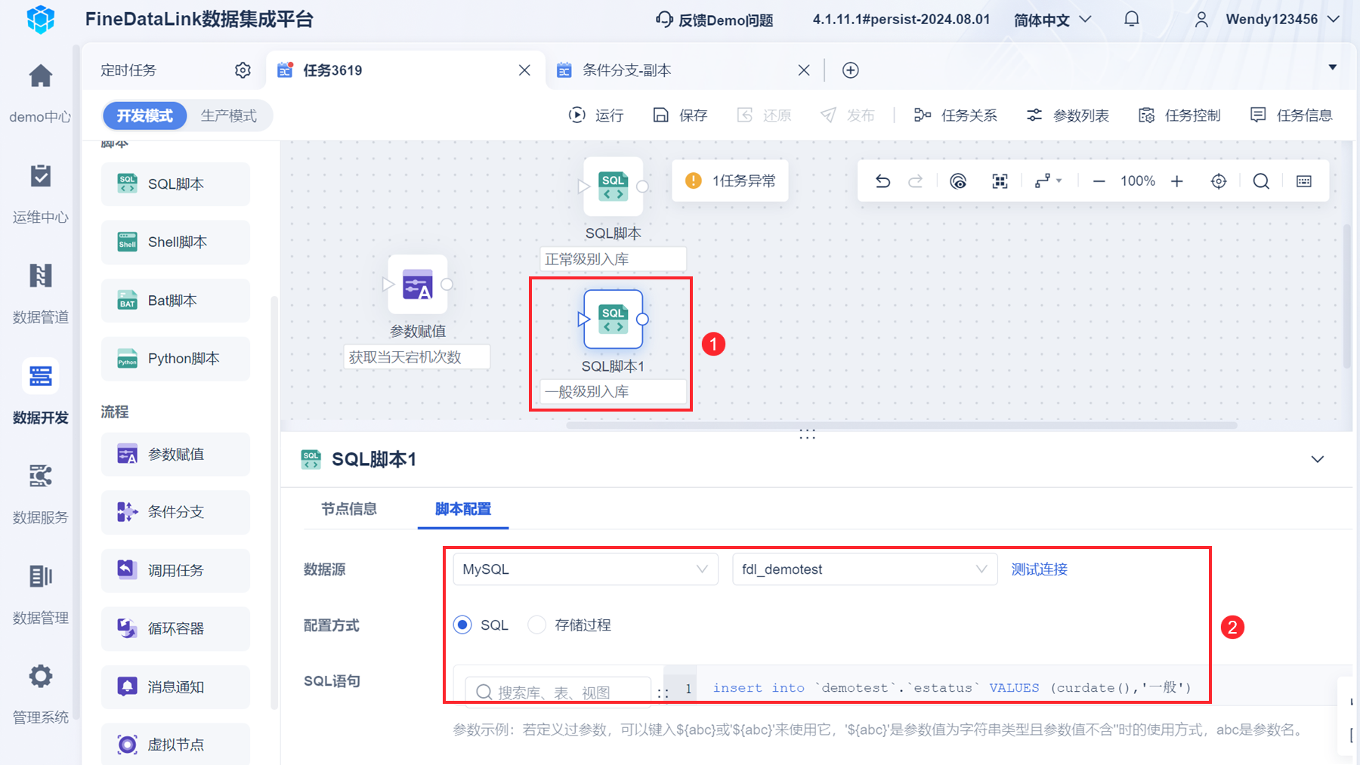Image resolution: width=1360 pixels, height=765 pixels.
Task: Pick the Shell脚本 node from palette
Action: (x=175, y=242)
